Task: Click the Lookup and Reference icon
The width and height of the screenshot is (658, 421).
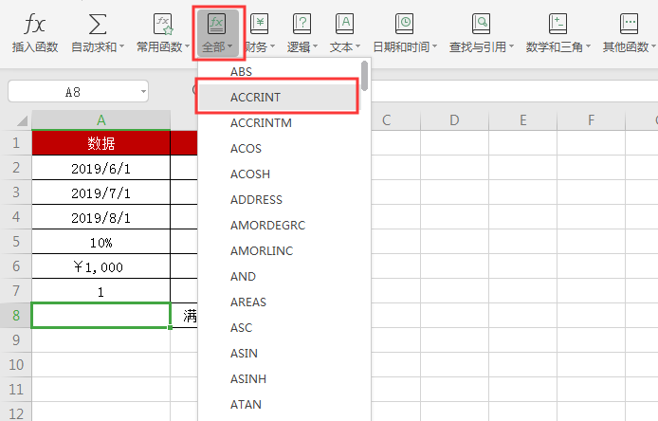Action: tap(481, 24)
